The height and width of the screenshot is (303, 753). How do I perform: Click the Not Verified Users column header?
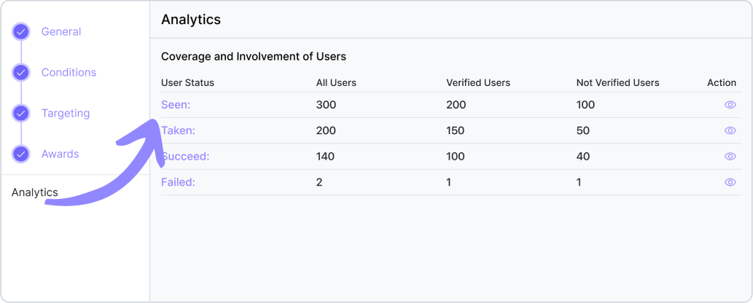coord(617,83)
